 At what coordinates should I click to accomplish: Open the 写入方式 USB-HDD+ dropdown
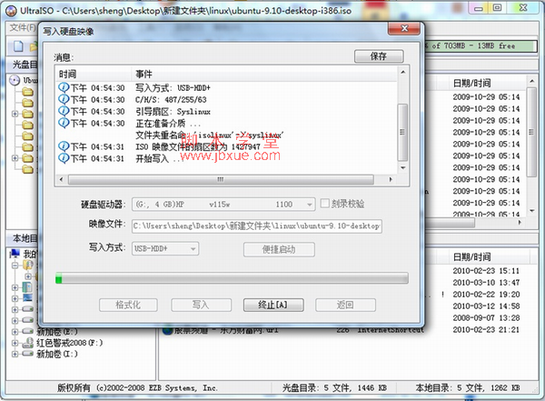point(193,248)
